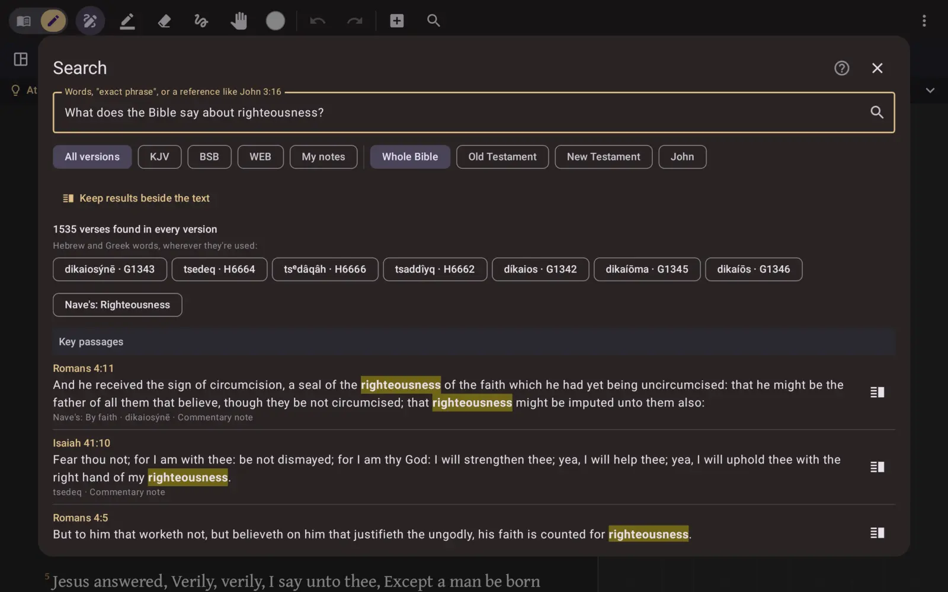Redo the last action
Screen dimensions: 948x592
pos(354,21)
